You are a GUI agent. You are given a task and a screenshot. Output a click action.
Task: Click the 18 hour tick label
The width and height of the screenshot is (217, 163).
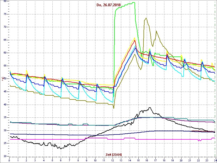point(164,160)
